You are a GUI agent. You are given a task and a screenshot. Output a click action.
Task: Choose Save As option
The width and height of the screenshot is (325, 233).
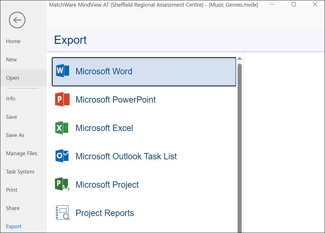15,135
